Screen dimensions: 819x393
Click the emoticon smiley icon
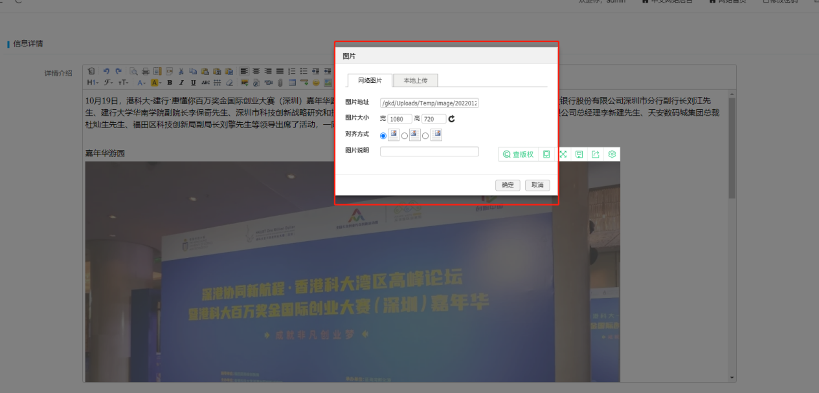coord(316,83)
